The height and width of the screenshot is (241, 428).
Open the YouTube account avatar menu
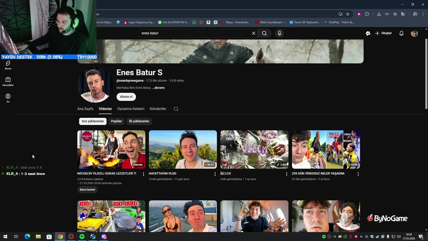414,33
